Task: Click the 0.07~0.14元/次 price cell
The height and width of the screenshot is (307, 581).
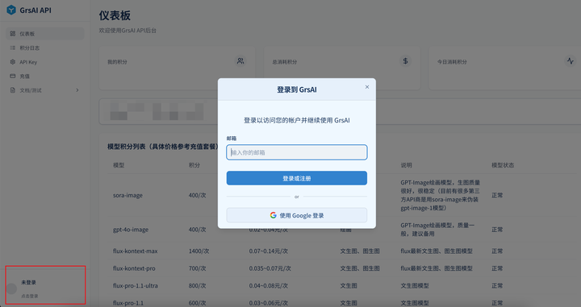Action: [268, 251]
